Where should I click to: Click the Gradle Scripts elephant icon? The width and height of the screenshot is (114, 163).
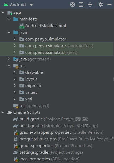(x=10, y=112)
